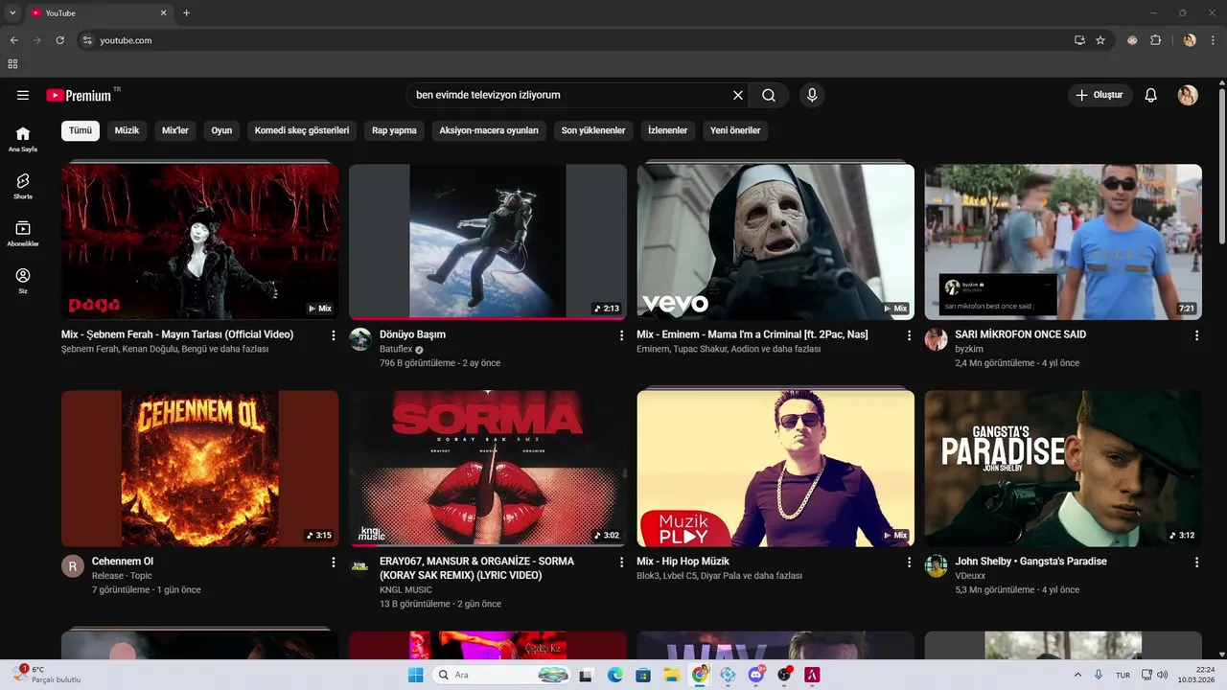The image size is (1227, 690).
Task: Reload the page in Chrome
Action: coord(59,40)
